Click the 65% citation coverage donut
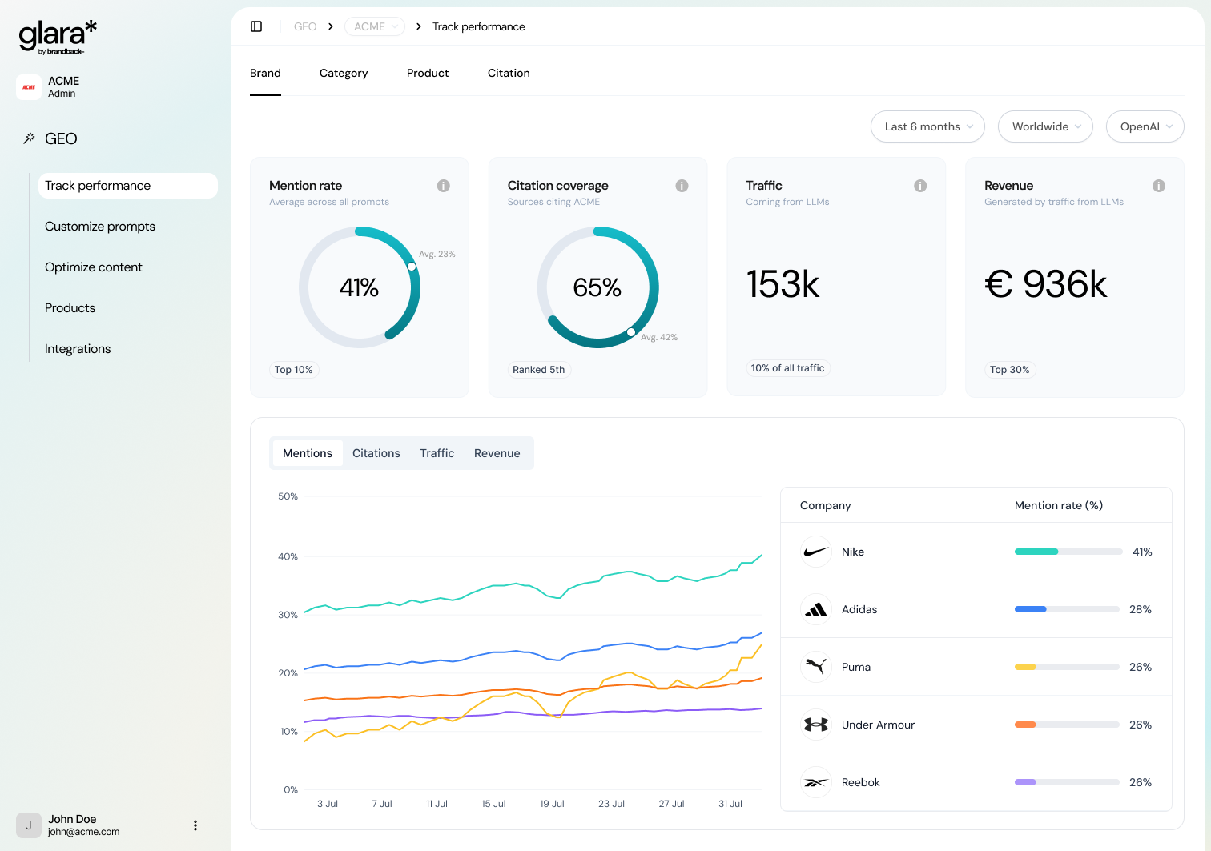Screen dimensions: 1211x851 pyautogui.click(x=598, y=287)
